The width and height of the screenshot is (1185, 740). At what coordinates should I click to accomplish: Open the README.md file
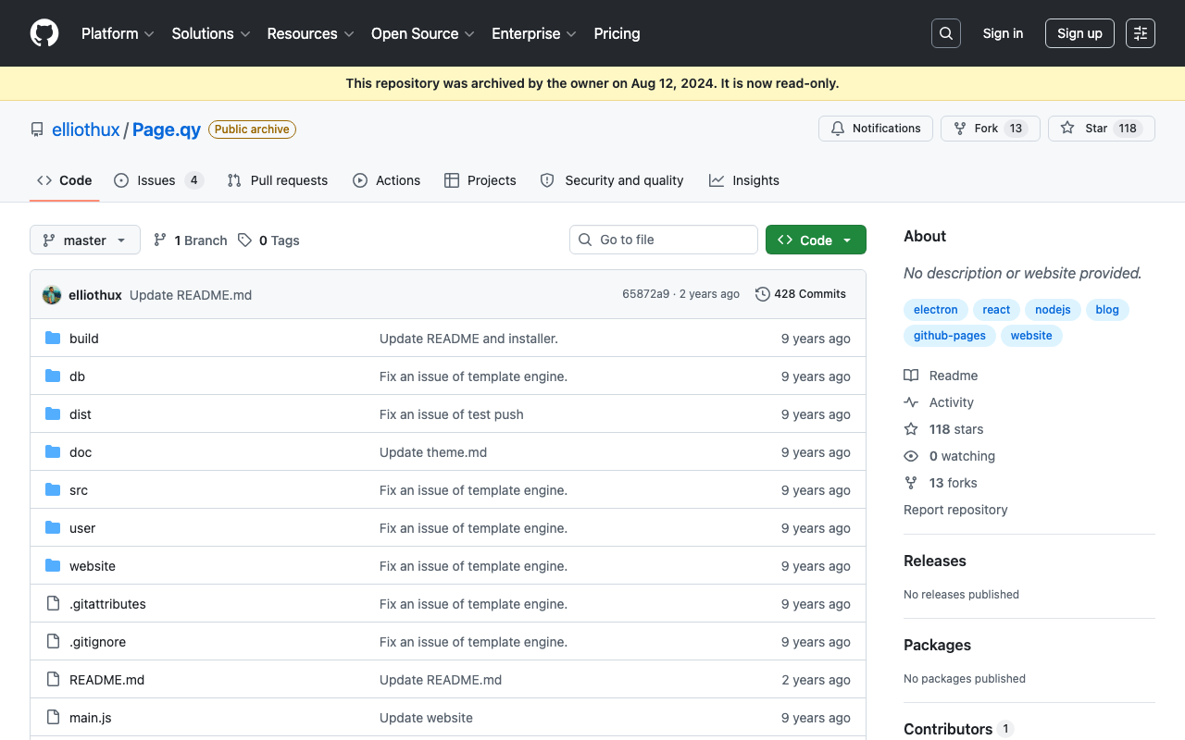107,680
